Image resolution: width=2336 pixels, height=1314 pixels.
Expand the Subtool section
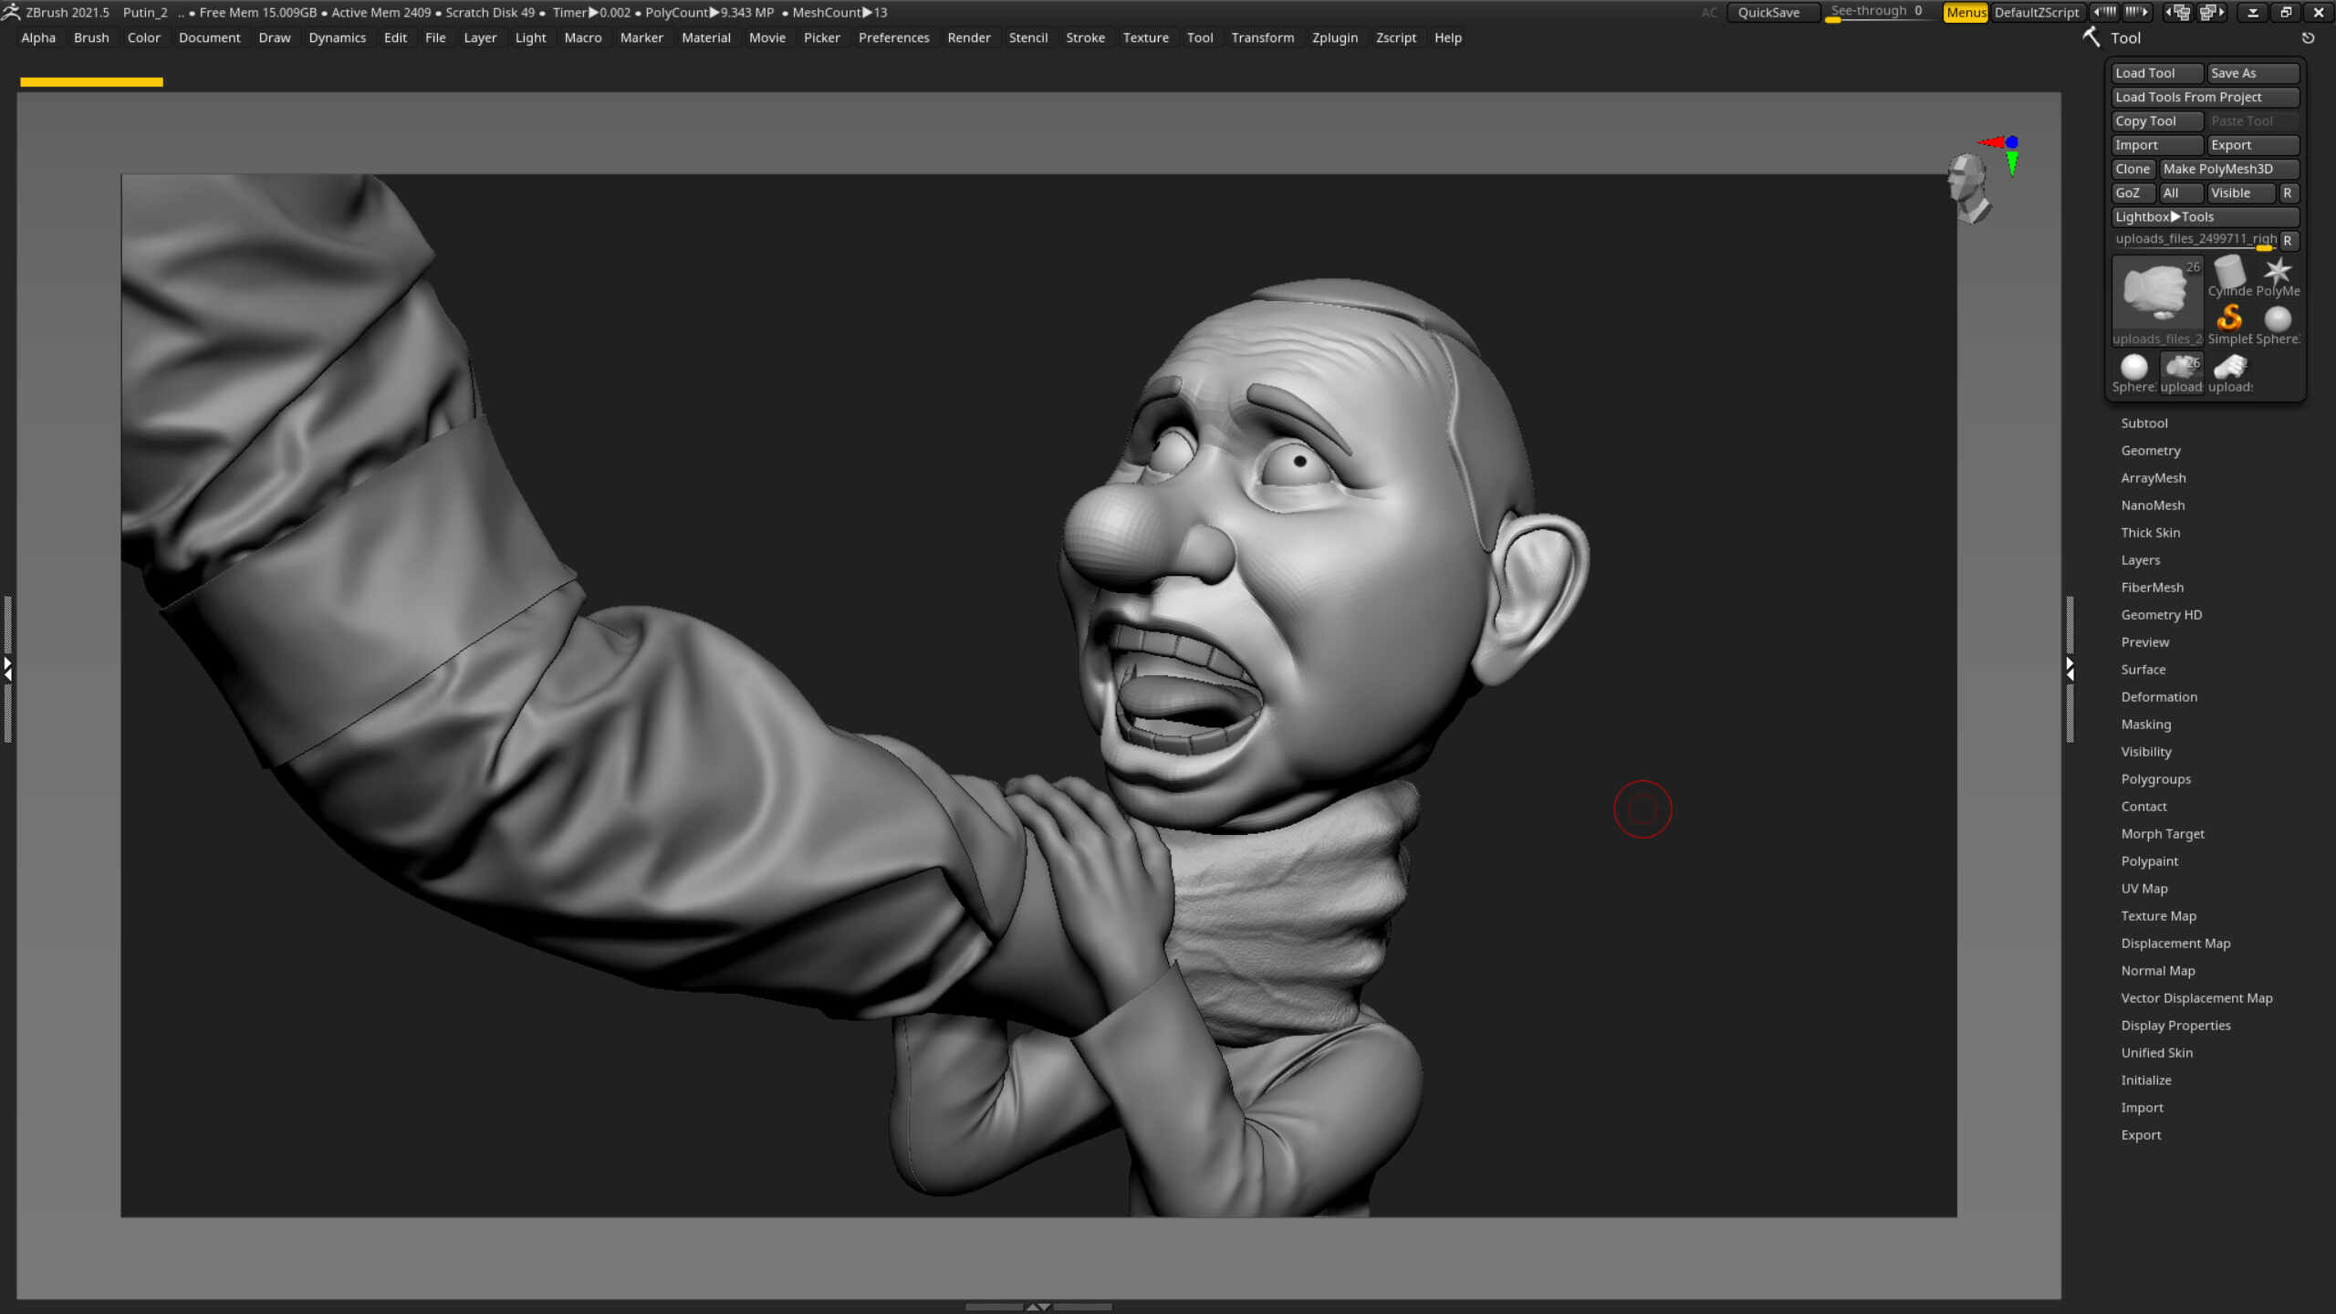click(x=2143, y=423)
